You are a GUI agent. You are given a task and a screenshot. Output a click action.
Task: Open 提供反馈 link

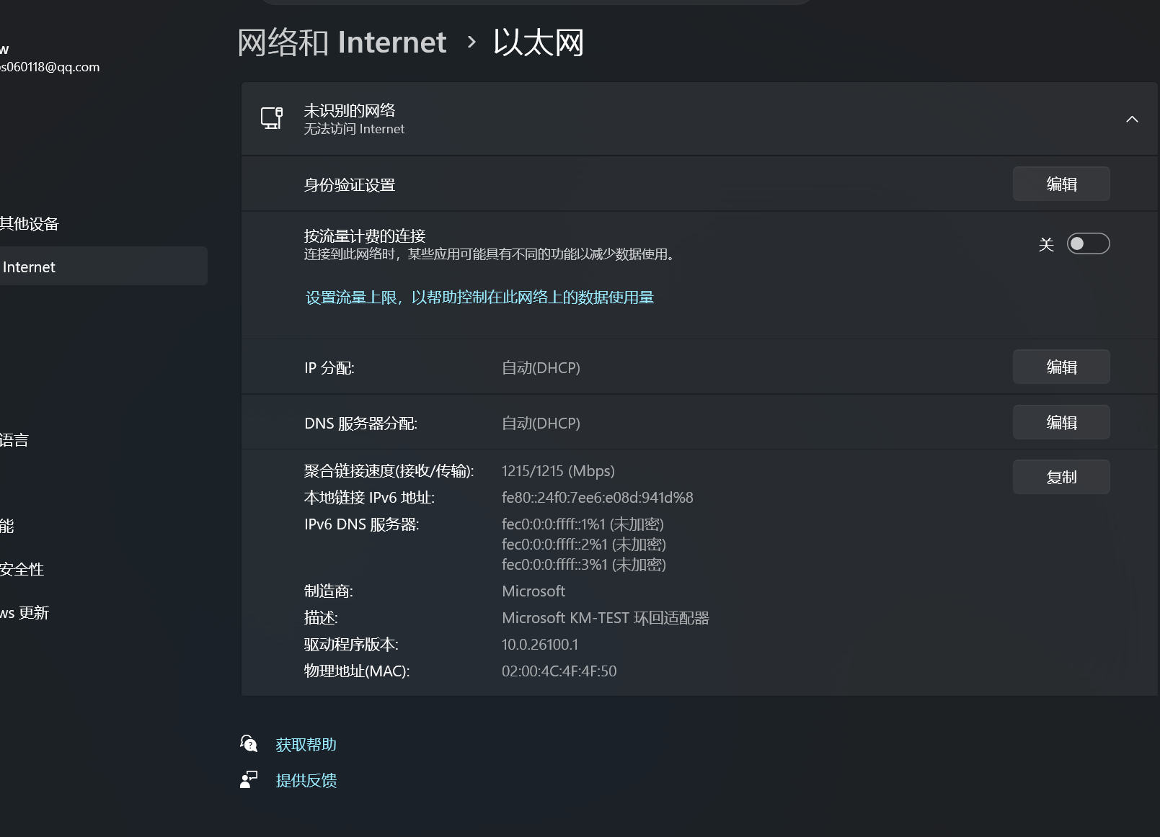306,780
